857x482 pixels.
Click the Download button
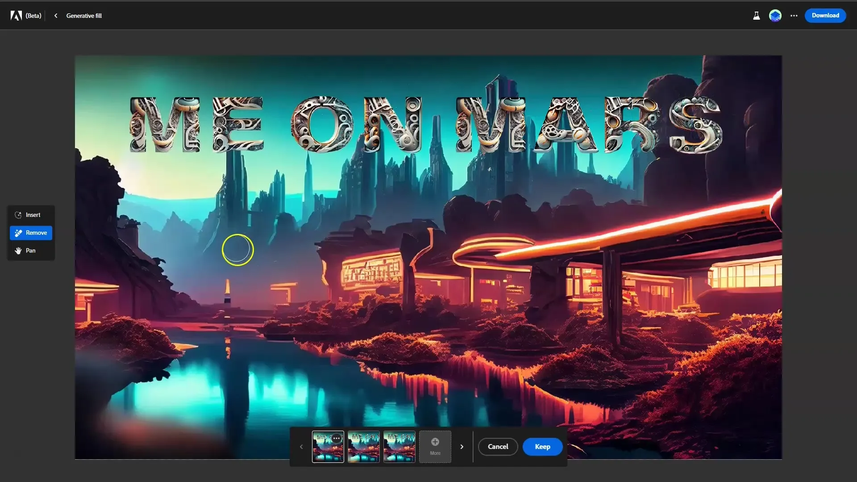point(825,15)
